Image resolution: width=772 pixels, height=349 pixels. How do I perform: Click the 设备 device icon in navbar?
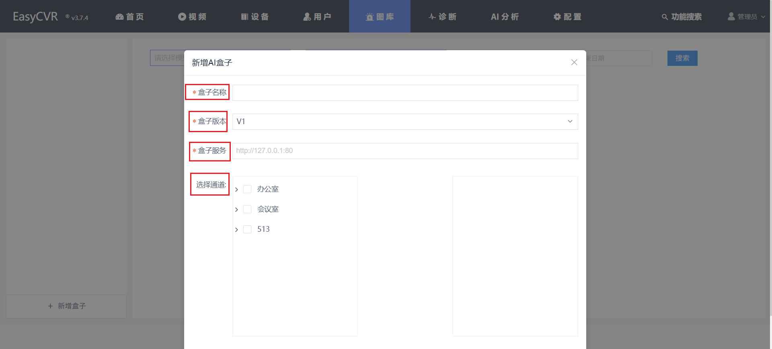point(244,17)
